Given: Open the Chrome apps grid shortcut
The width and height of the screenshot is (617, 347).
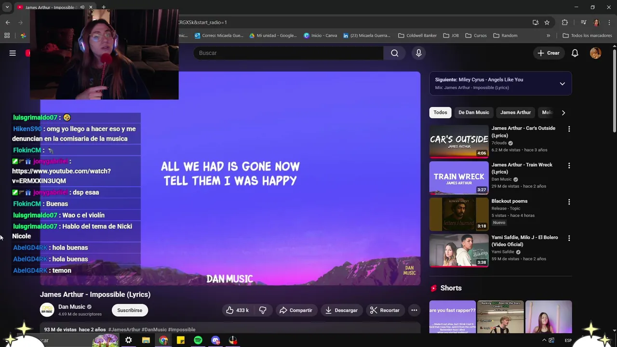Looking at the screenshot, I should click(7, 35).
